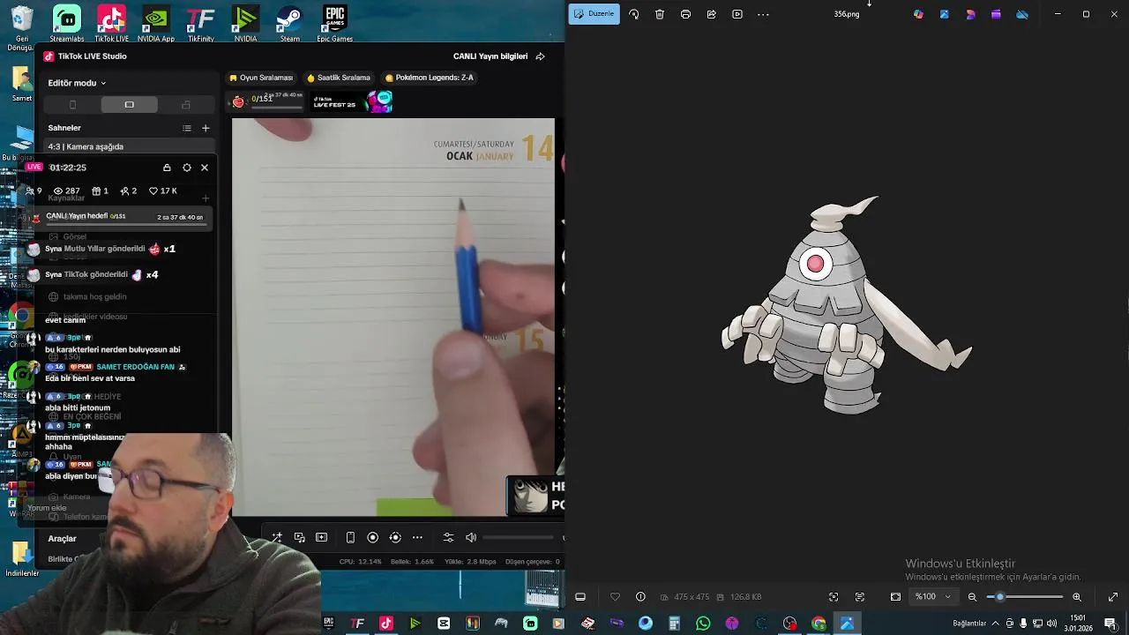The height and width of the screenshot is (635, 1129).
Task: Click the Dusknoir image in Photos
Action: [x=846, y=304]
